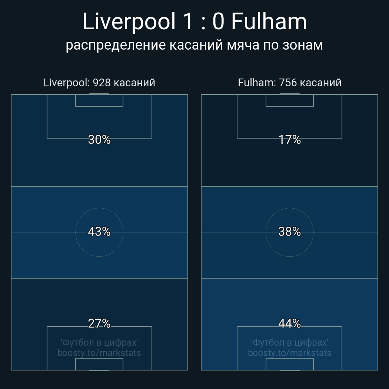Click the bottom goal area on Liverpool pitch
The width and height of the screenshot is (389, 389).
pyautogui.click(x=99, y=364)
